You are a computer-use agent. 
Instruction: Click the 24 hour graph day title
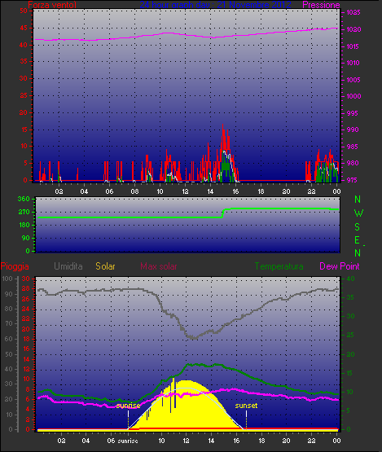[x=215, y=5]
